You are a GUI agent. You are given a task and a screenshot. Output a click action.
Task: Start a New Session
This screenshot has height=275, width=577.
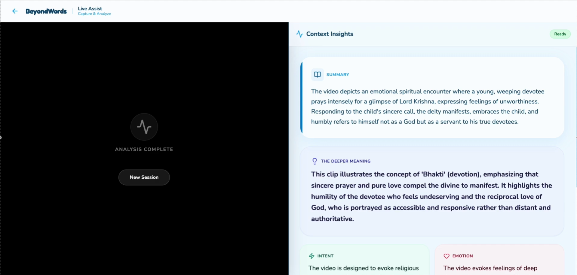pos(144,177)
